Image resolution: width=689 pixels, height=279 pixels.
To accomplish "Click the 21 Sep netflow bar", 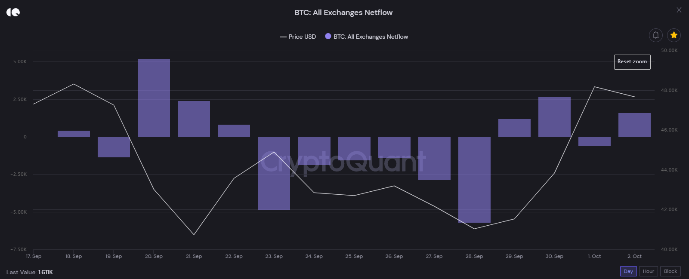I will point(194,119).
